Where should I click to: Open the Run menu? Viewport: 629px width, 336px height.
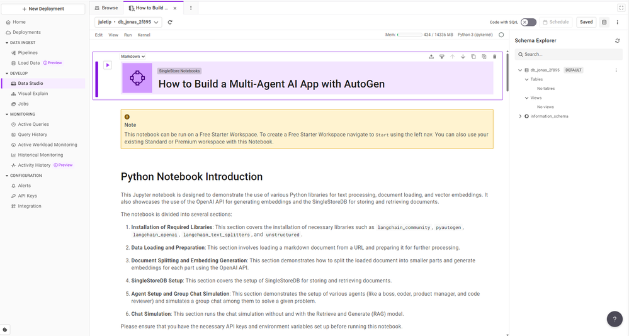pos(128,35)
